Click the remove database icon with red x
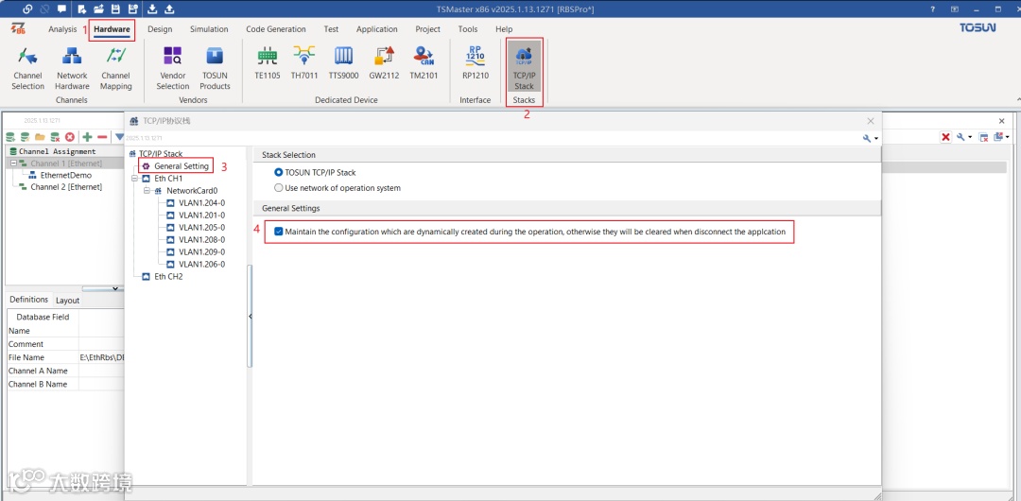 (56, 137)
